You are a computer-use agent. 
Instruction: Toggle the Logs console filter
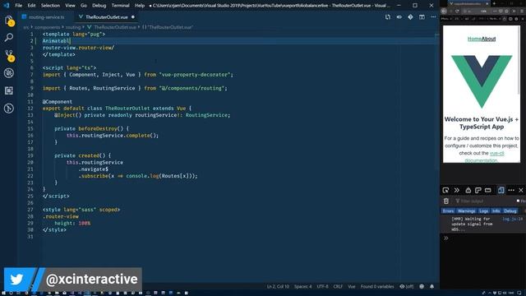[x=483, y=210]
